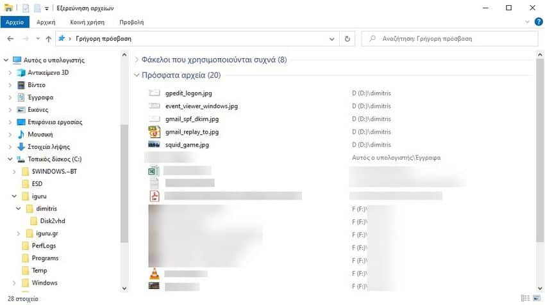545x305 pixels.
Task: Click Properties icon in title bar quick access
Action: pos(26,8)
